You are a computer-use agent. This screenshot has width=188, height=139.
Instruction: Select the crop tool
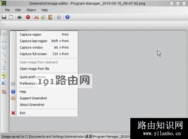[4, 92]
